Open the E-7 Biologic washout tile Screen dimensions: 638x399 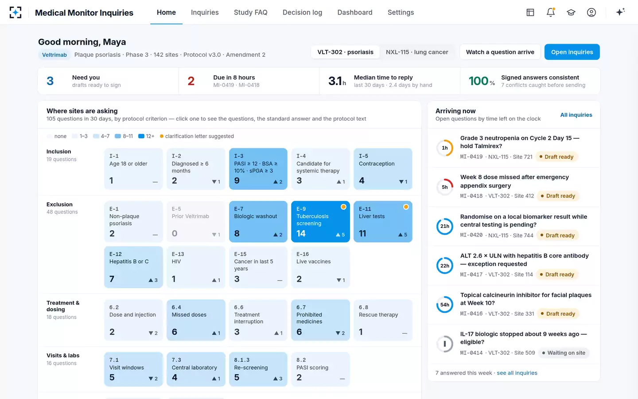[258, 222]
